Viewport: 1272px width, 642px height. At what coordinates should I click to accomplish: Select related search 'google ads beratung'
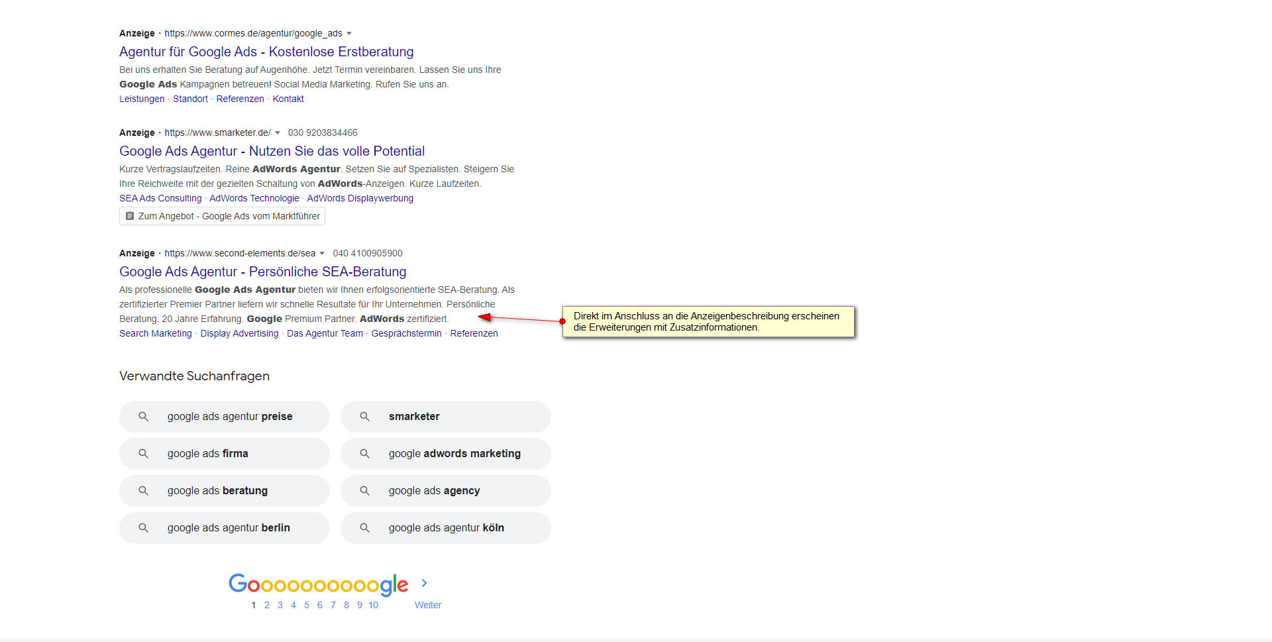pos(225,491)
